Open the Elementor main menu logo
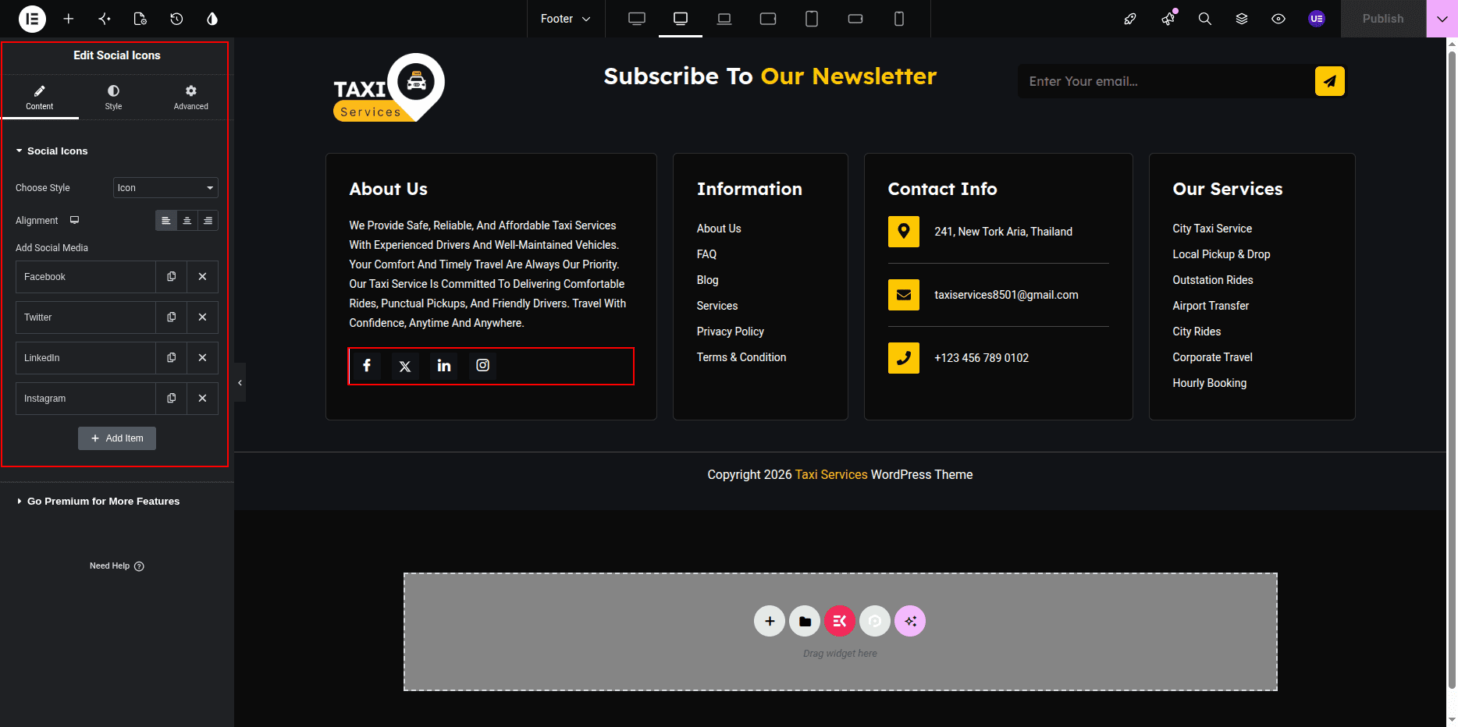Image resolution: width=1458 pixels, height=727 pixels. point(32,19)
